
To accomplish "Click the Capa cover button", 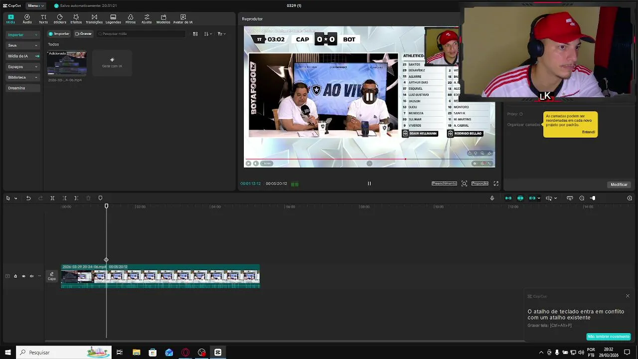I will tap(52, 276).
